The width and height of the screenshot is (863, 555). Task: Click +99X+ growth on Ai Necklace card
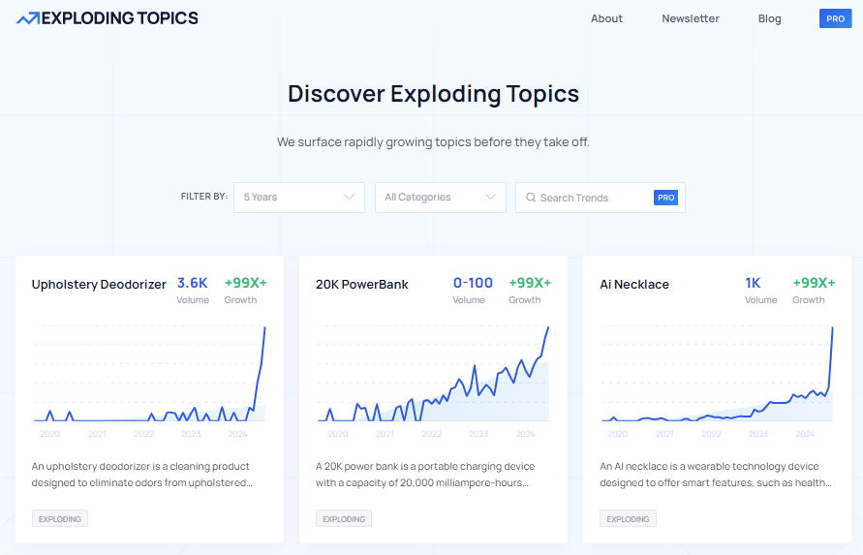(814, 283)
